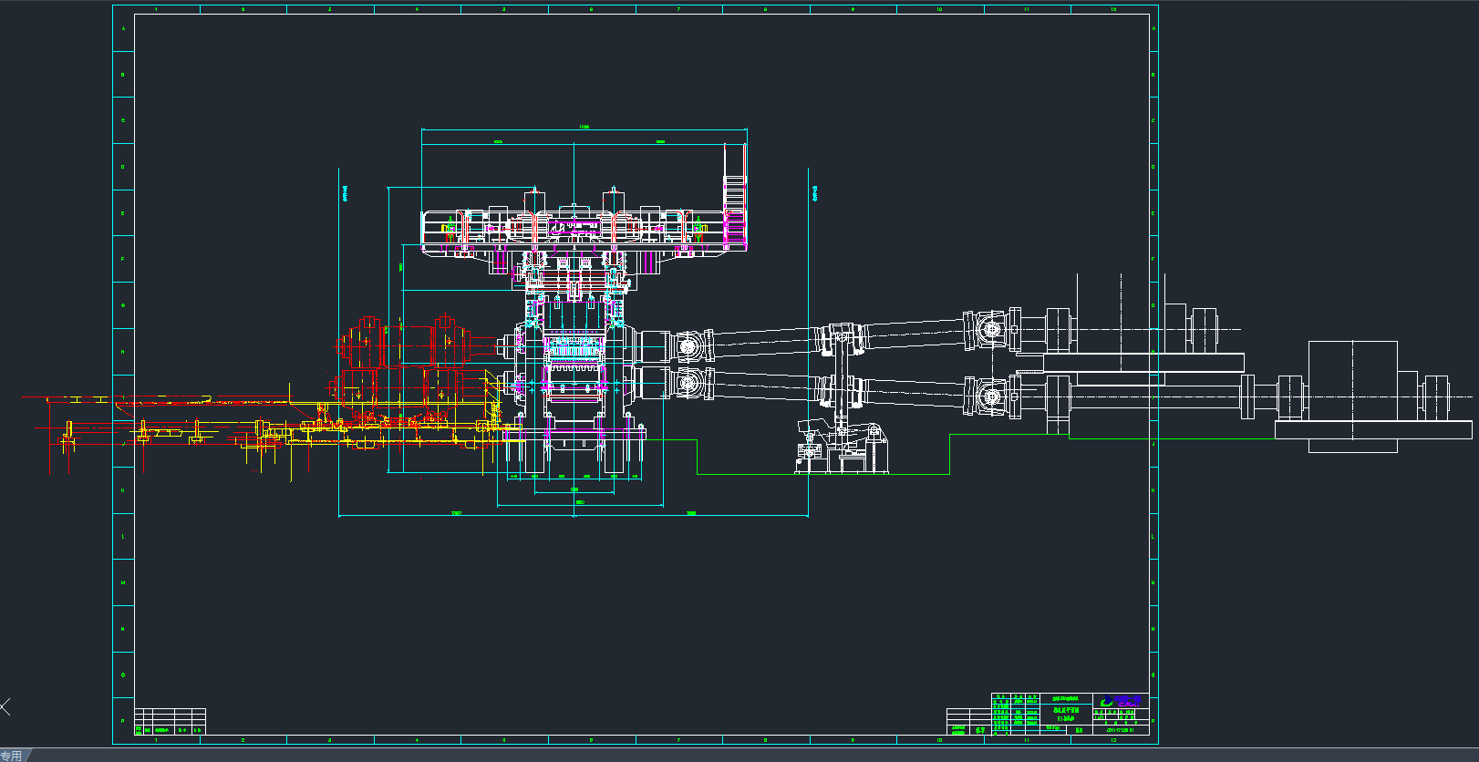Pick the green foundation outline polyline
Viewport: 1479px width, 762px height.
point(821,474)
